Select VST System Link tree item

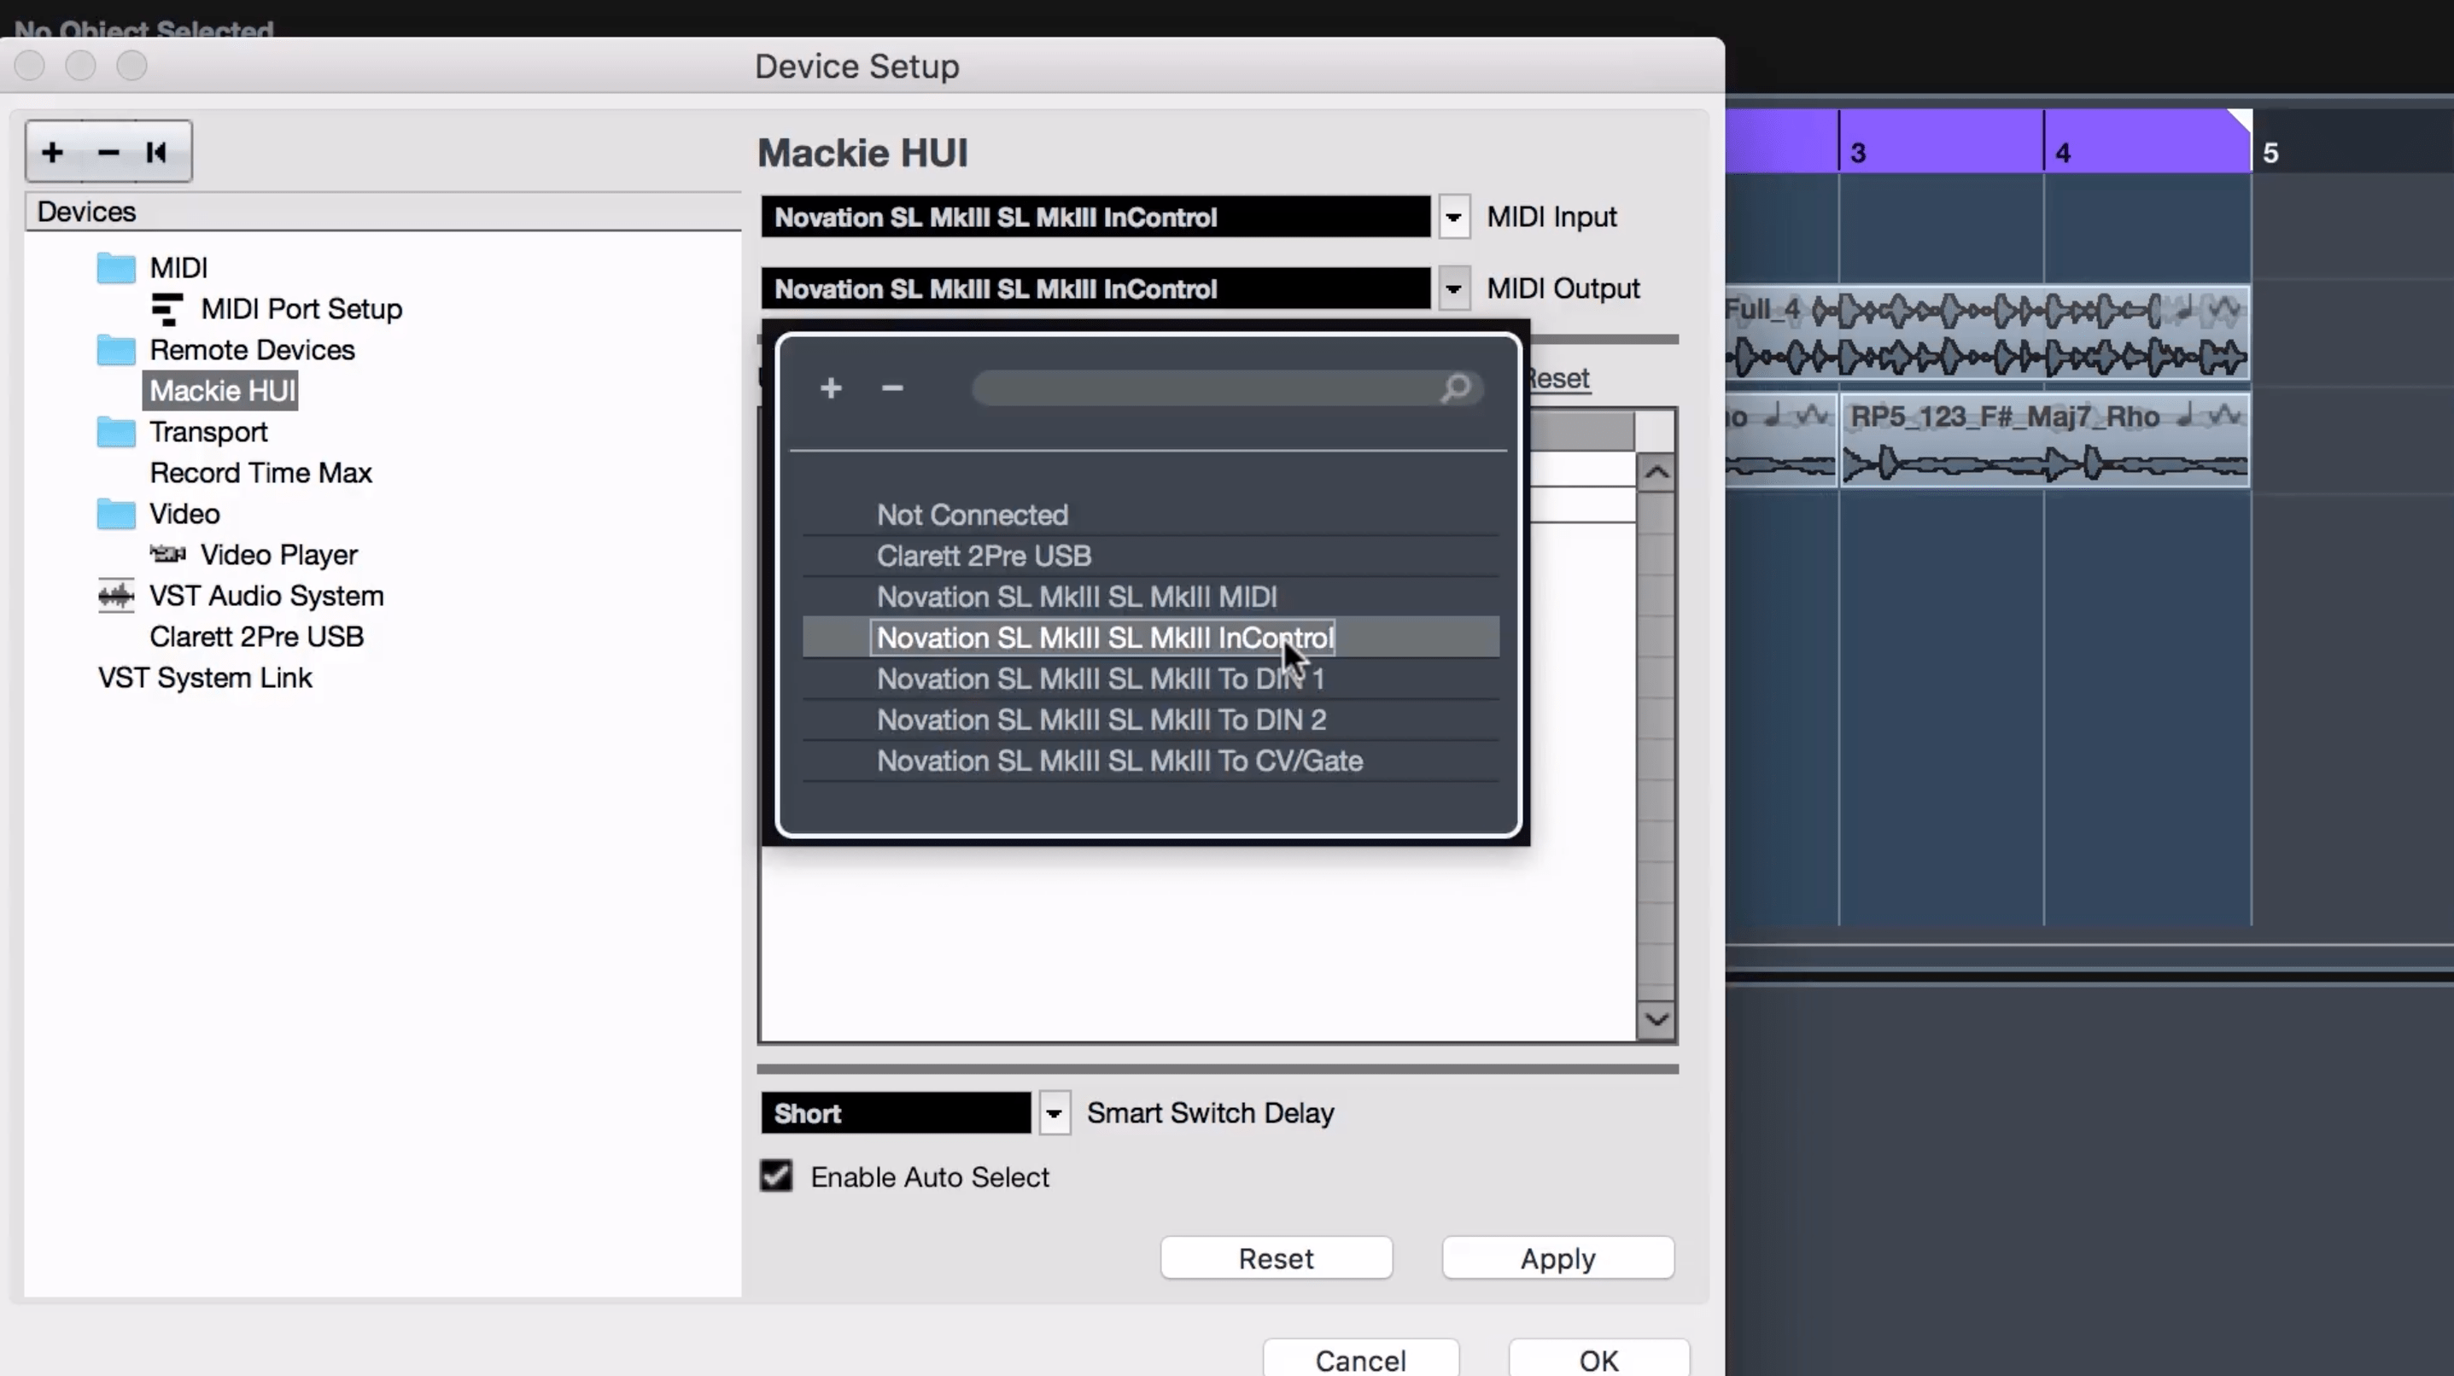[204, 678]
